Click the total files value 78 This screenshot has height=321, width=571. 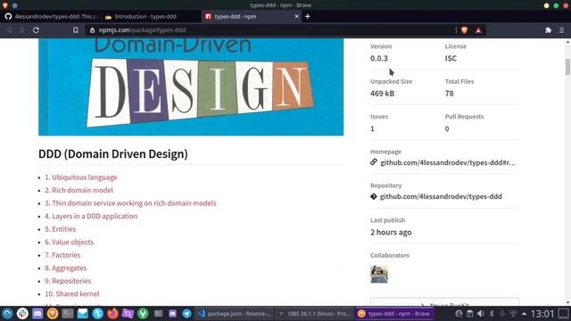pyautogui.click(x=449, y=94)
